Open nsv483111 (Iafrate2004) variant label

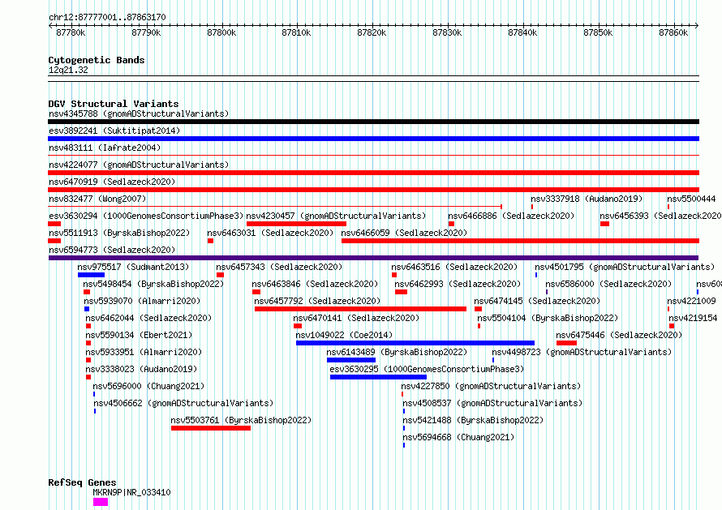[105, 148]
